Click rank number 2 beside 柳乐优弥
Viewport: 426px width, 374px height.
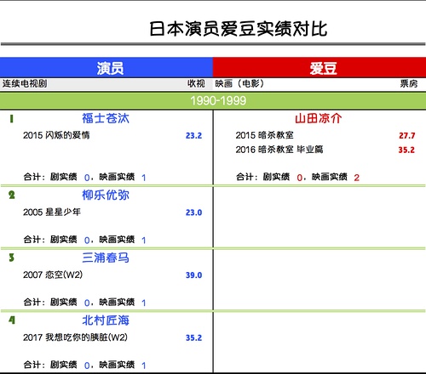click(12, 195)
